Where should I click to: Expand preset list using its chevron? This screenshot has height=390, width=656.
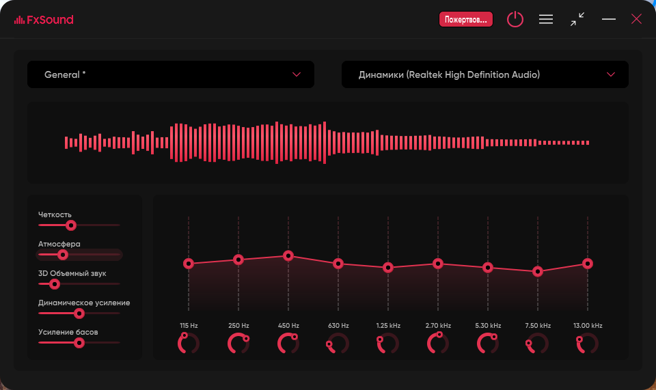pyautogui.click(x=296, y=74)
